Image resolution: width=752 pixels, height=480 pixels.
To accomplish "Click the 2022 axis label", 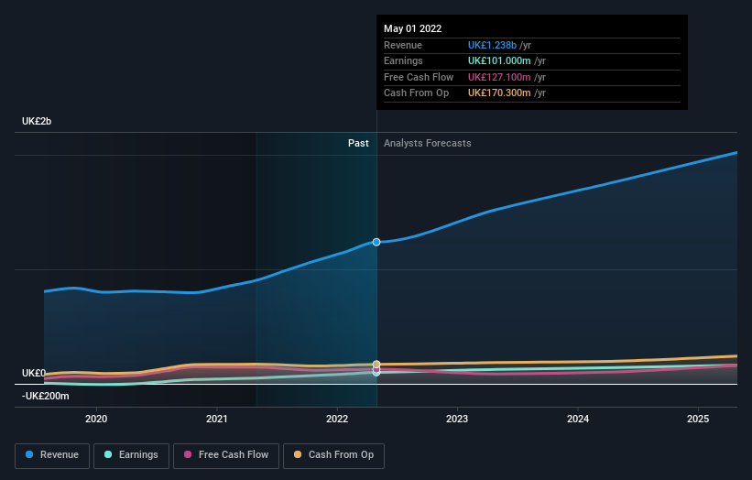I will tap(337, 419).
